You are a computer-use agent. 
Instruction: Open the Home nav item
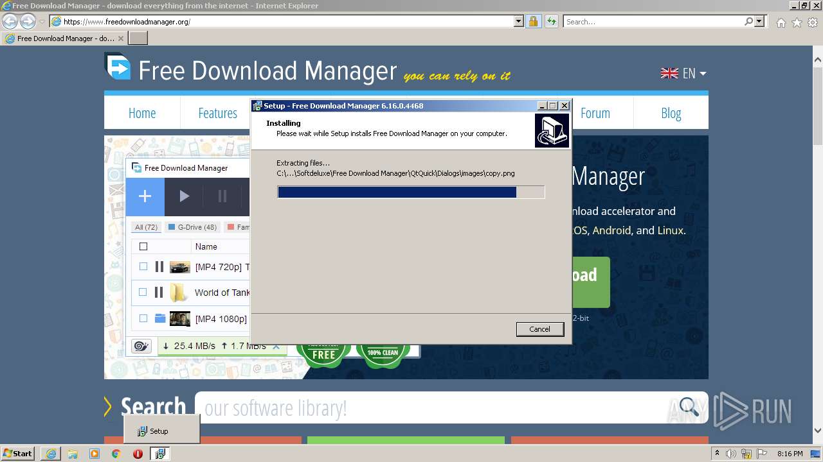(x=142, y=113)
